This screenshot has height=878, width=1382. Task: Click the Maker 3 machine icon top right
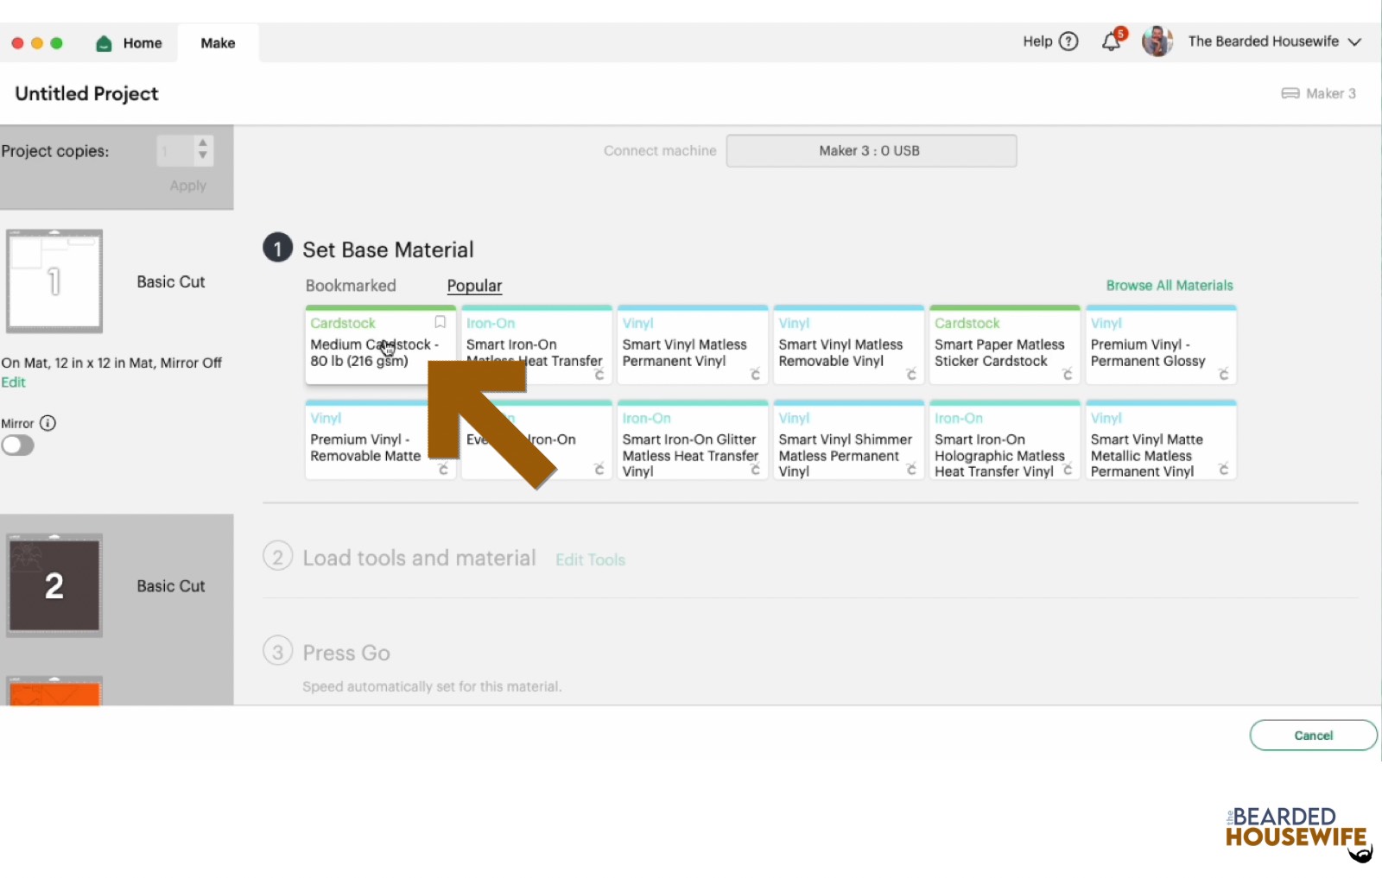(1290, 93)
